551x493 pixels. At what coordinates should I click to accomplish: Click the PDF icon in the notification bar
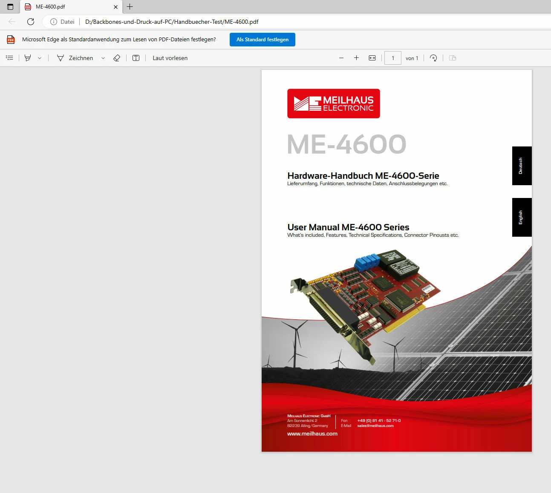[11, 40]
